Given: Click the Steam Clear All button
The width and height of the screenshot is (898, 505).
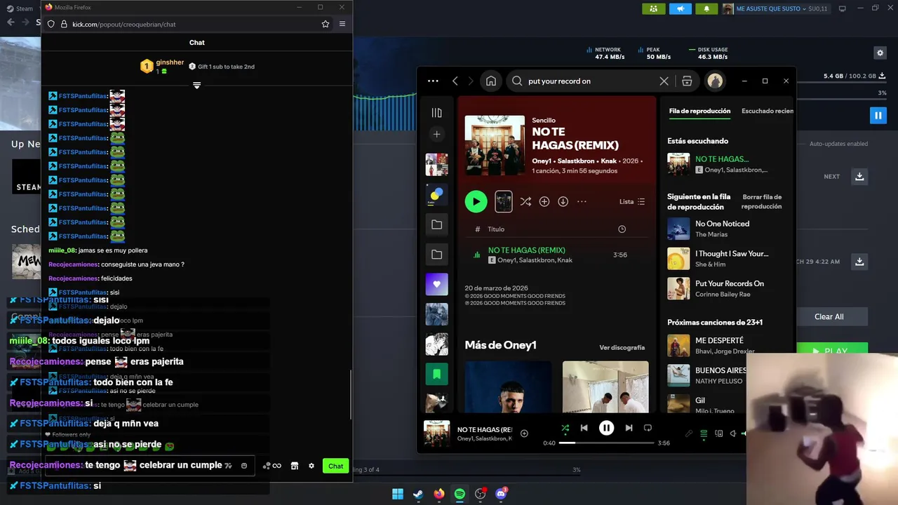Looking at the screenshot, I should (829, 317).
